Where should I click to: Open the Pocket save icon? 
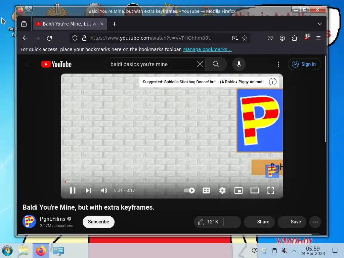[270, 38]
